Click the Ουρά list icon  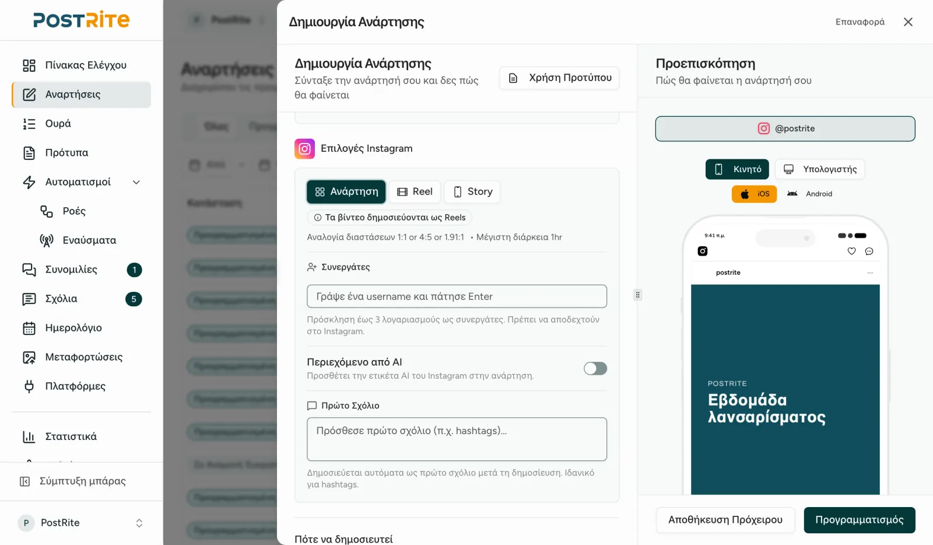pos(29,124)
